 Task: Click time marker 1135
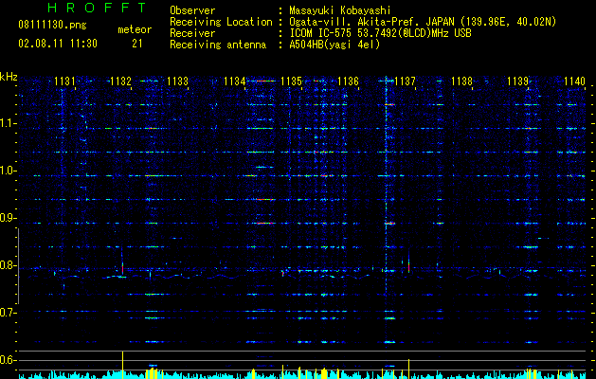pyautogui.click(x=291, y=81)
